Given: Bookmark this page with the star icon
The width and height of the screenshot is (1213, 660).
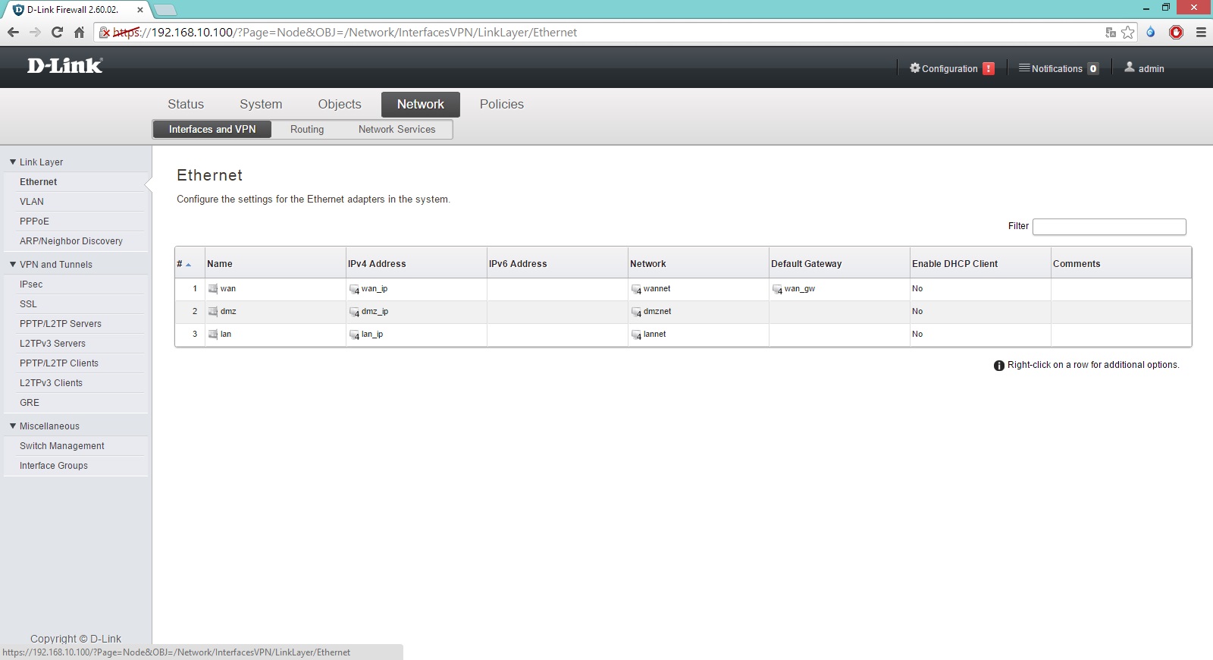Looking at the screenshot, I should click(x=1128, y=32).
